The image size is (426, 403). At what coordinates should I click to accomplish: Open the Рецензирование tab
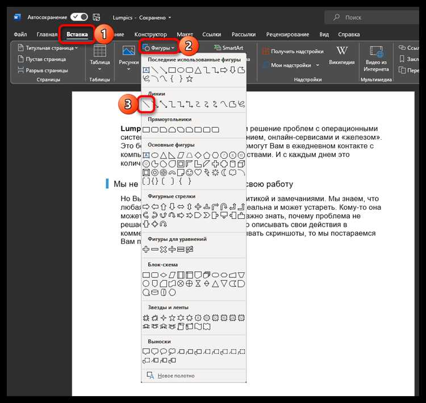pos(287,35)
